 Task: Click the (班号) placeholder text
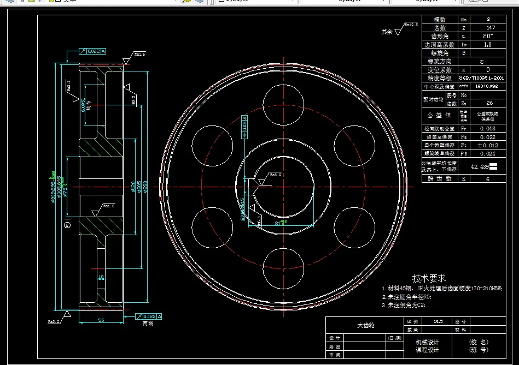(479, 350)
